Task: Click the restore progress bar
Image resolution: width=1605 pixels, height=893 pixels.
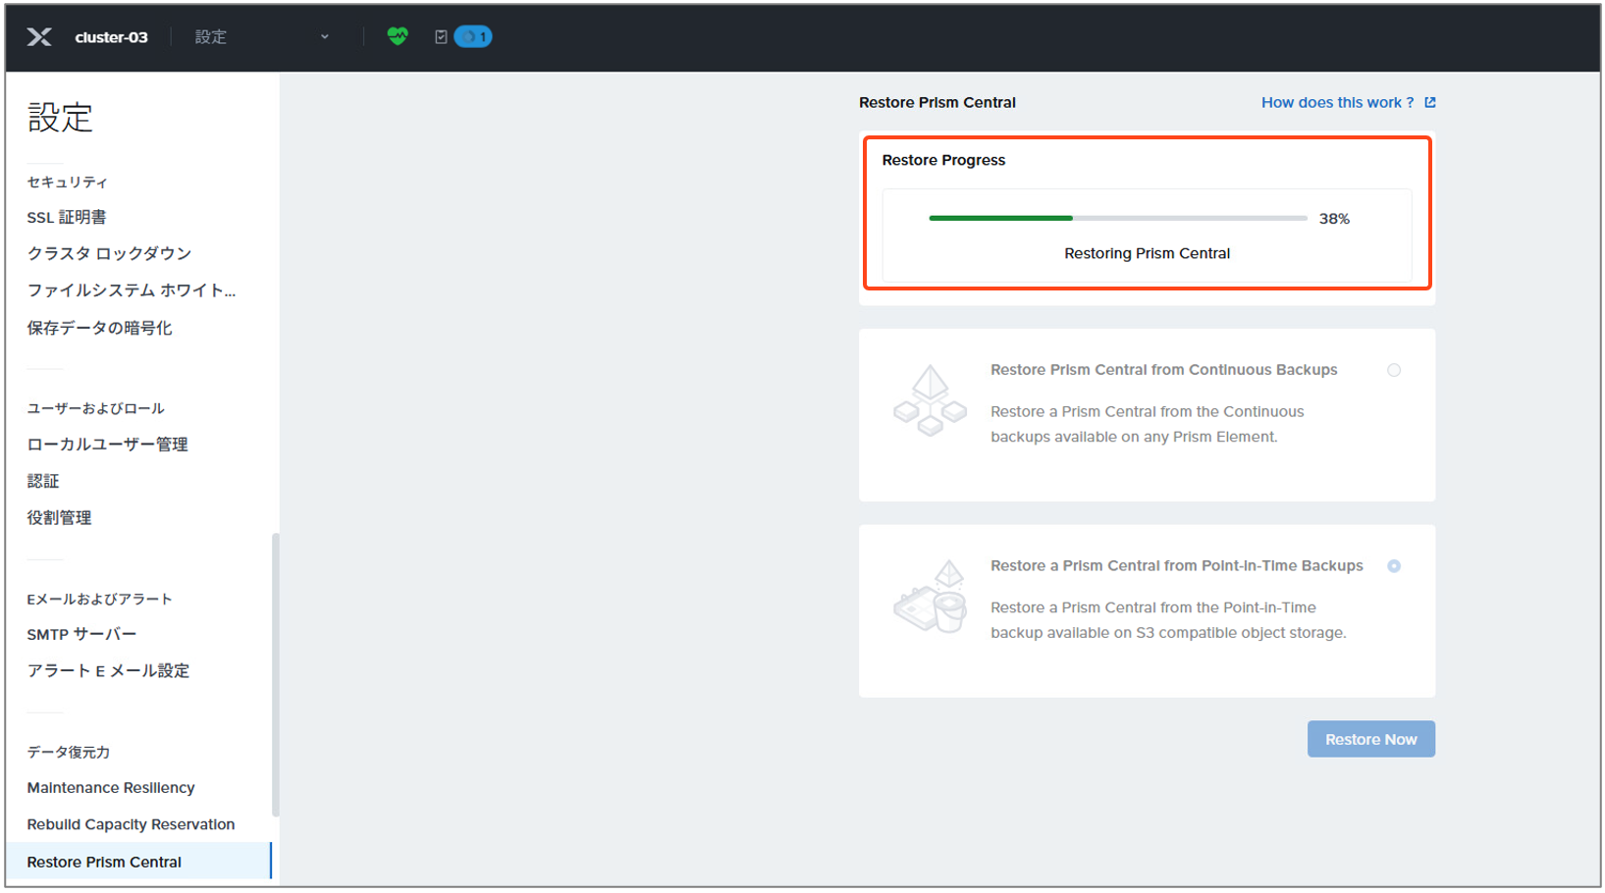Action: point(1118,218)
